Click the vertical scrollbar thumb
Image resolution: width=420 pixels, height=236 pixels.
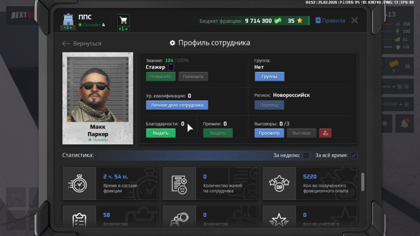point(363,182)
